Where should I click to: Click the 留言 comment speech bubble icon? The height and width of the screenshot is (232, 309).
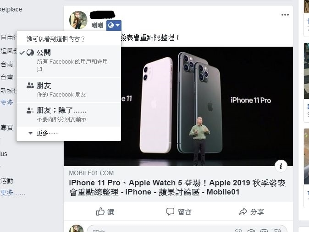tap(170, 212)
